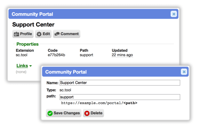200x129 pixels.
Task: Click the green Links heading
Action: (x=22, y=66)
